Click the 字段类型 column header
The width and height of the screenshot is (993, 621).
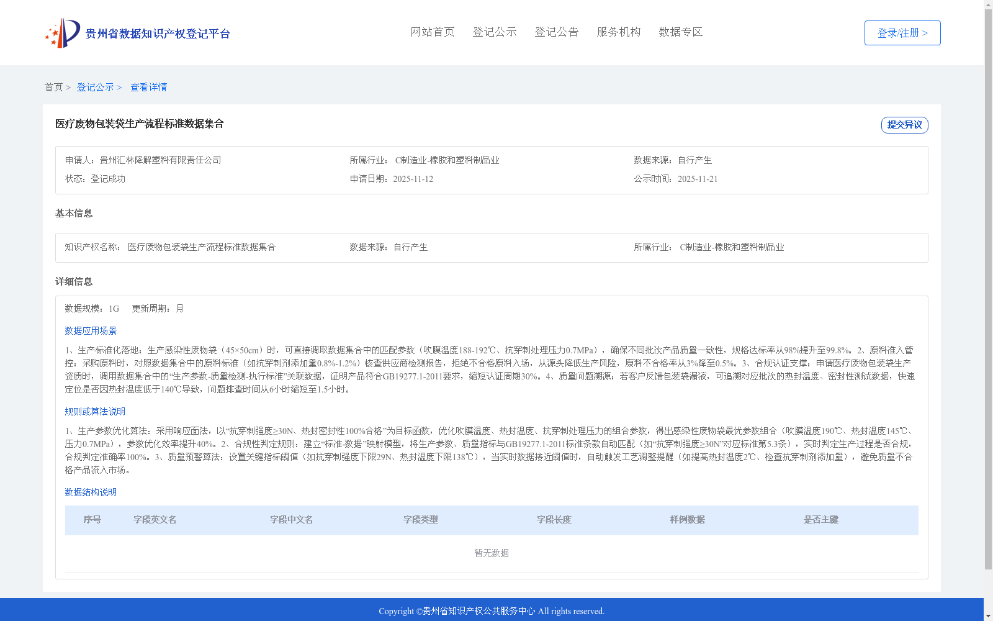(421, 520)
